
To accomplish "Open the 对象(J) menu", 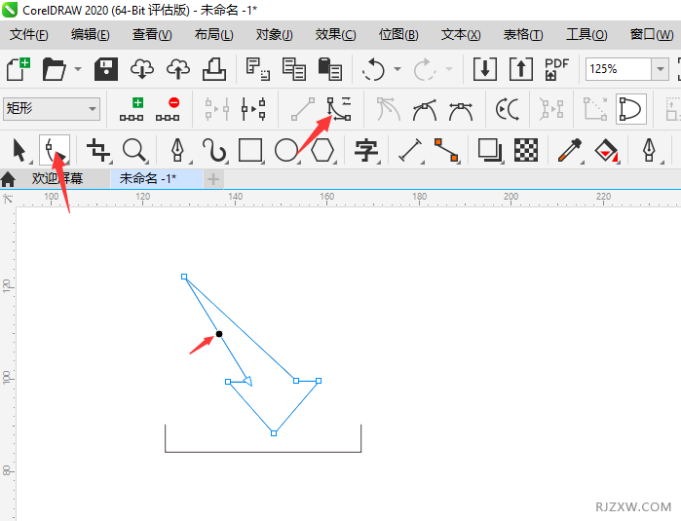I will click(275, 34).
